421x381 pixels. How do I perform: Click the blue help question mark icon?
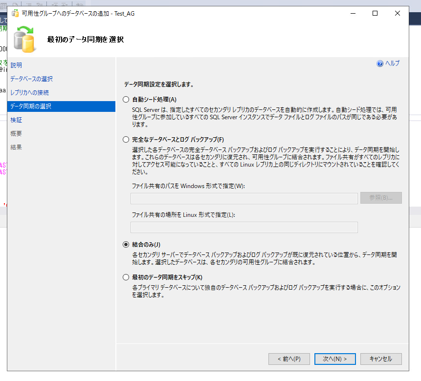pyautogui.click(x=380, y=63)
